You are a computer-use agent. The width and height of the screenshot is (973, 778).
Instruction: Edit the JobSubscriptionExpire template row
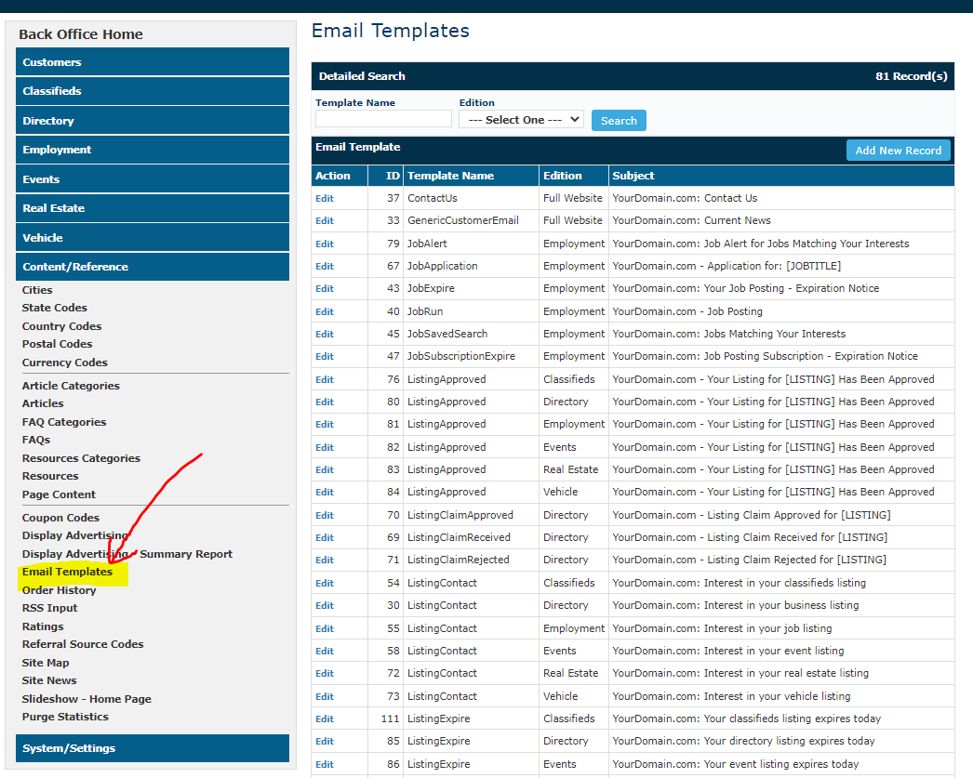point(325,356)
